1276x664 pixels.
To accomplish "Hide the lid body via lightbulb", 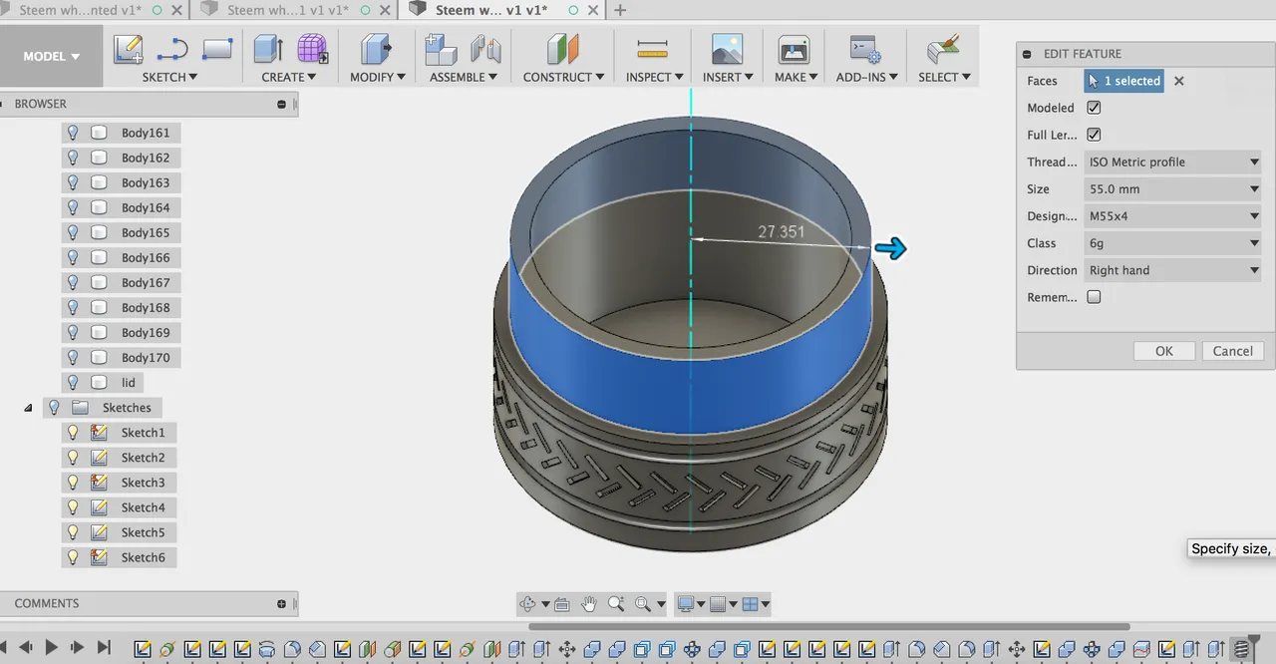I will pyautogui.click(x=72, y=382).
